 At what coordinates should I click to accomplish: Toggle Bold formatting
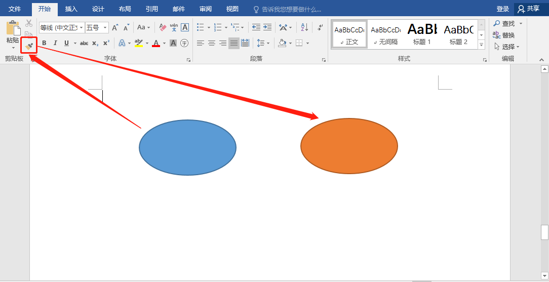[x=44, y=43]
